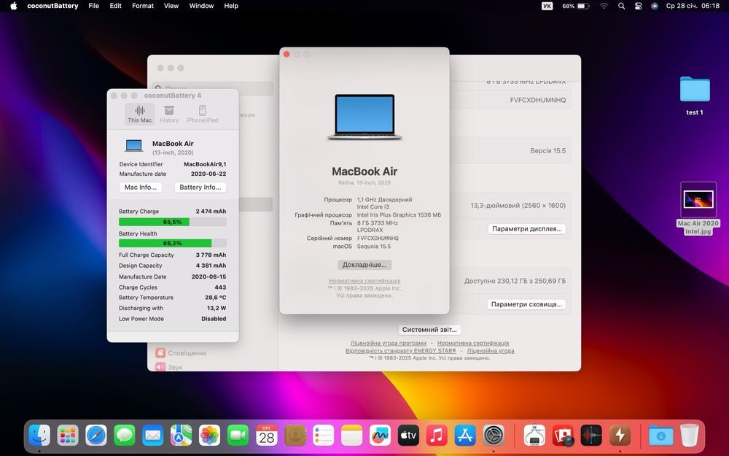The image size is (729, 456).
Task: Open Параметри сховища... settings
Action: 526,304
